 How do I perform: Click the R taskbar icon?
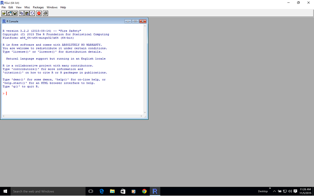(x=155, y=191)
